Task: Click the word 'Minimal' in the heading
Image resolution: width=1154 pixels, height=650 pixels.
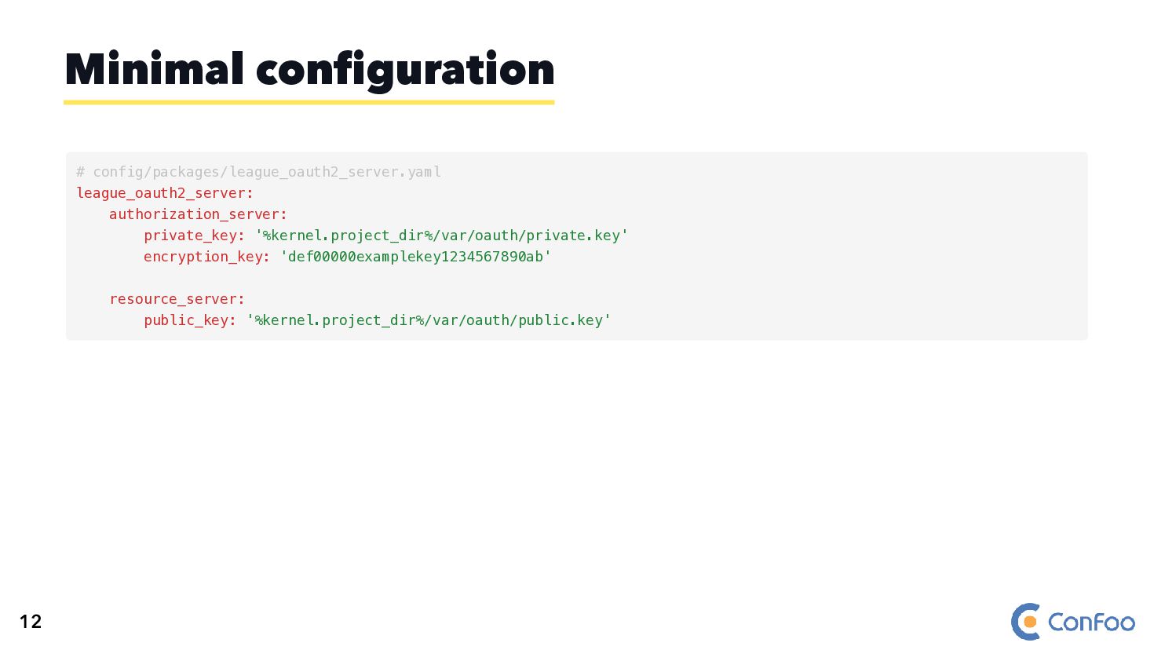Action: 154,70
